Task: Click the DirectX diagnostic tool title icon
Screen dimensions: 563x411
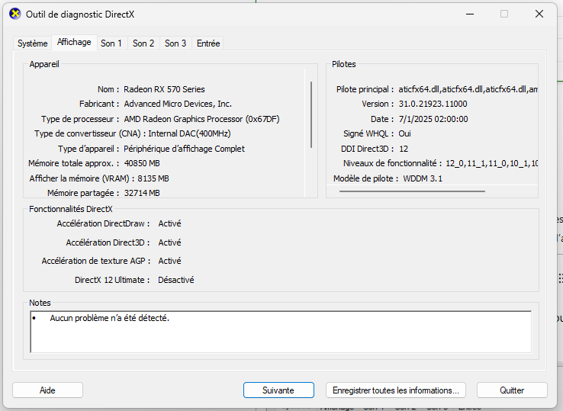Action: click(15, 14)
